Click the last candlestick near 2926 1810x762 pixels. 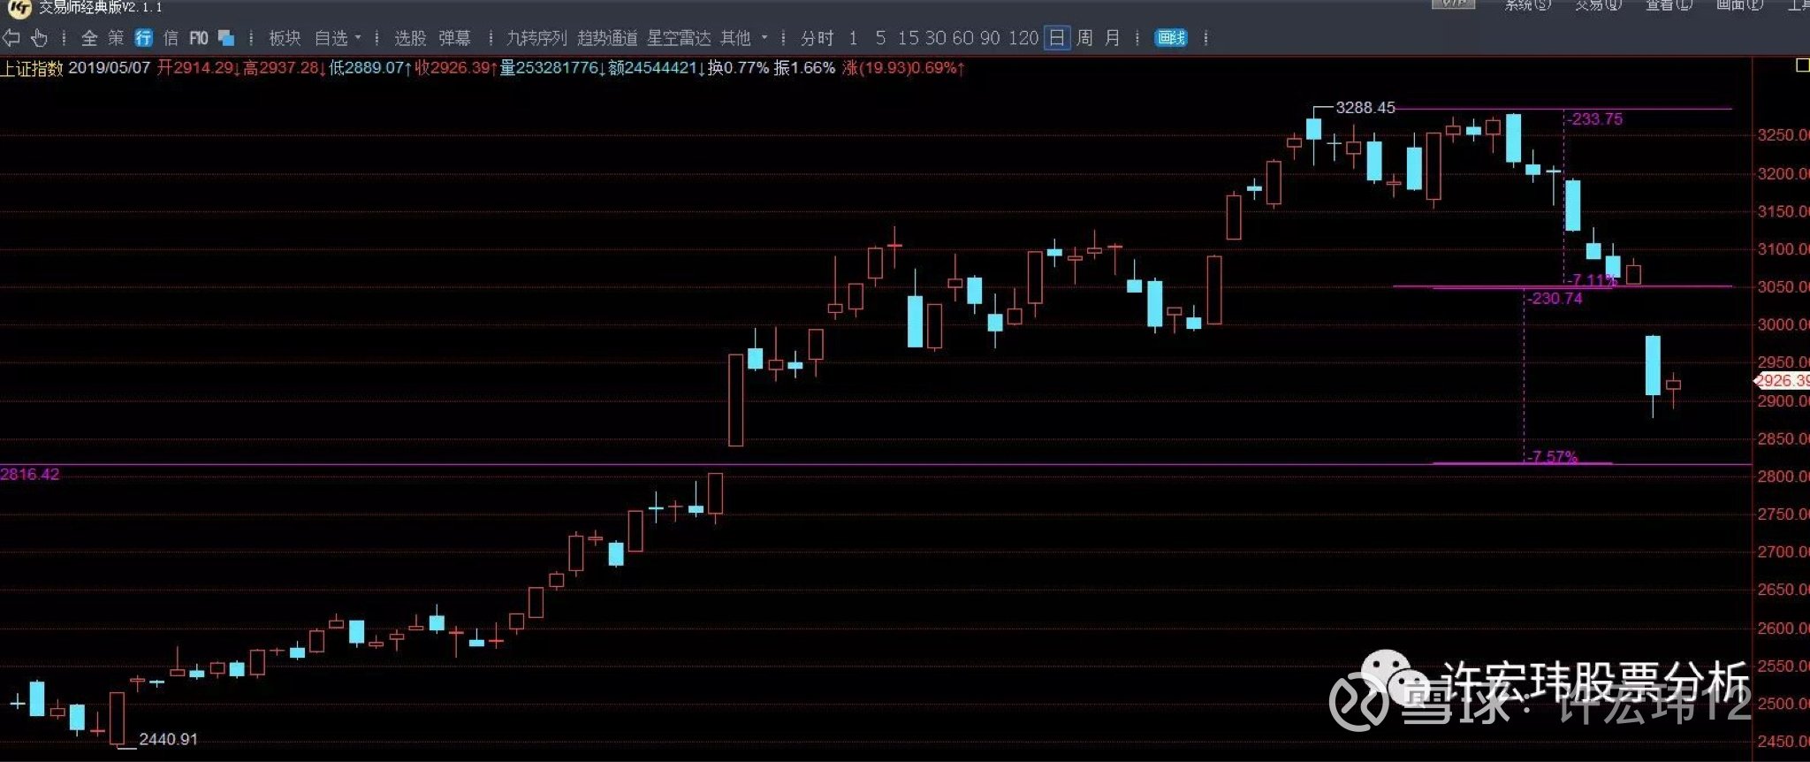[1673, 385]
